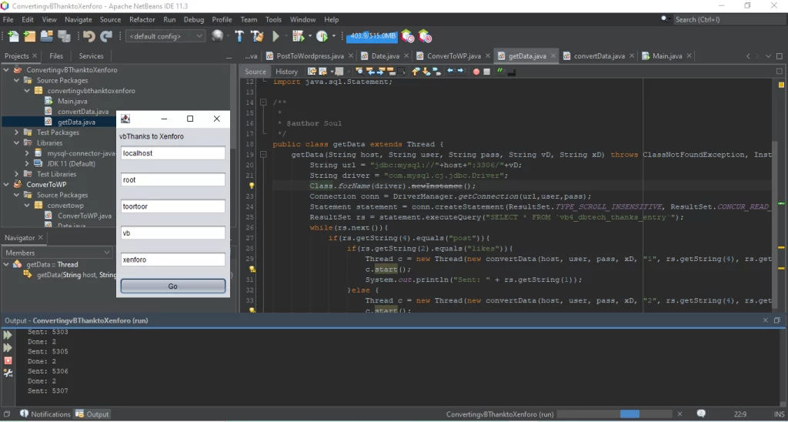This screenshot has height=422, width=788.
Task: Toggle the rectangular selection mode icon
Action: pos(401,72)
